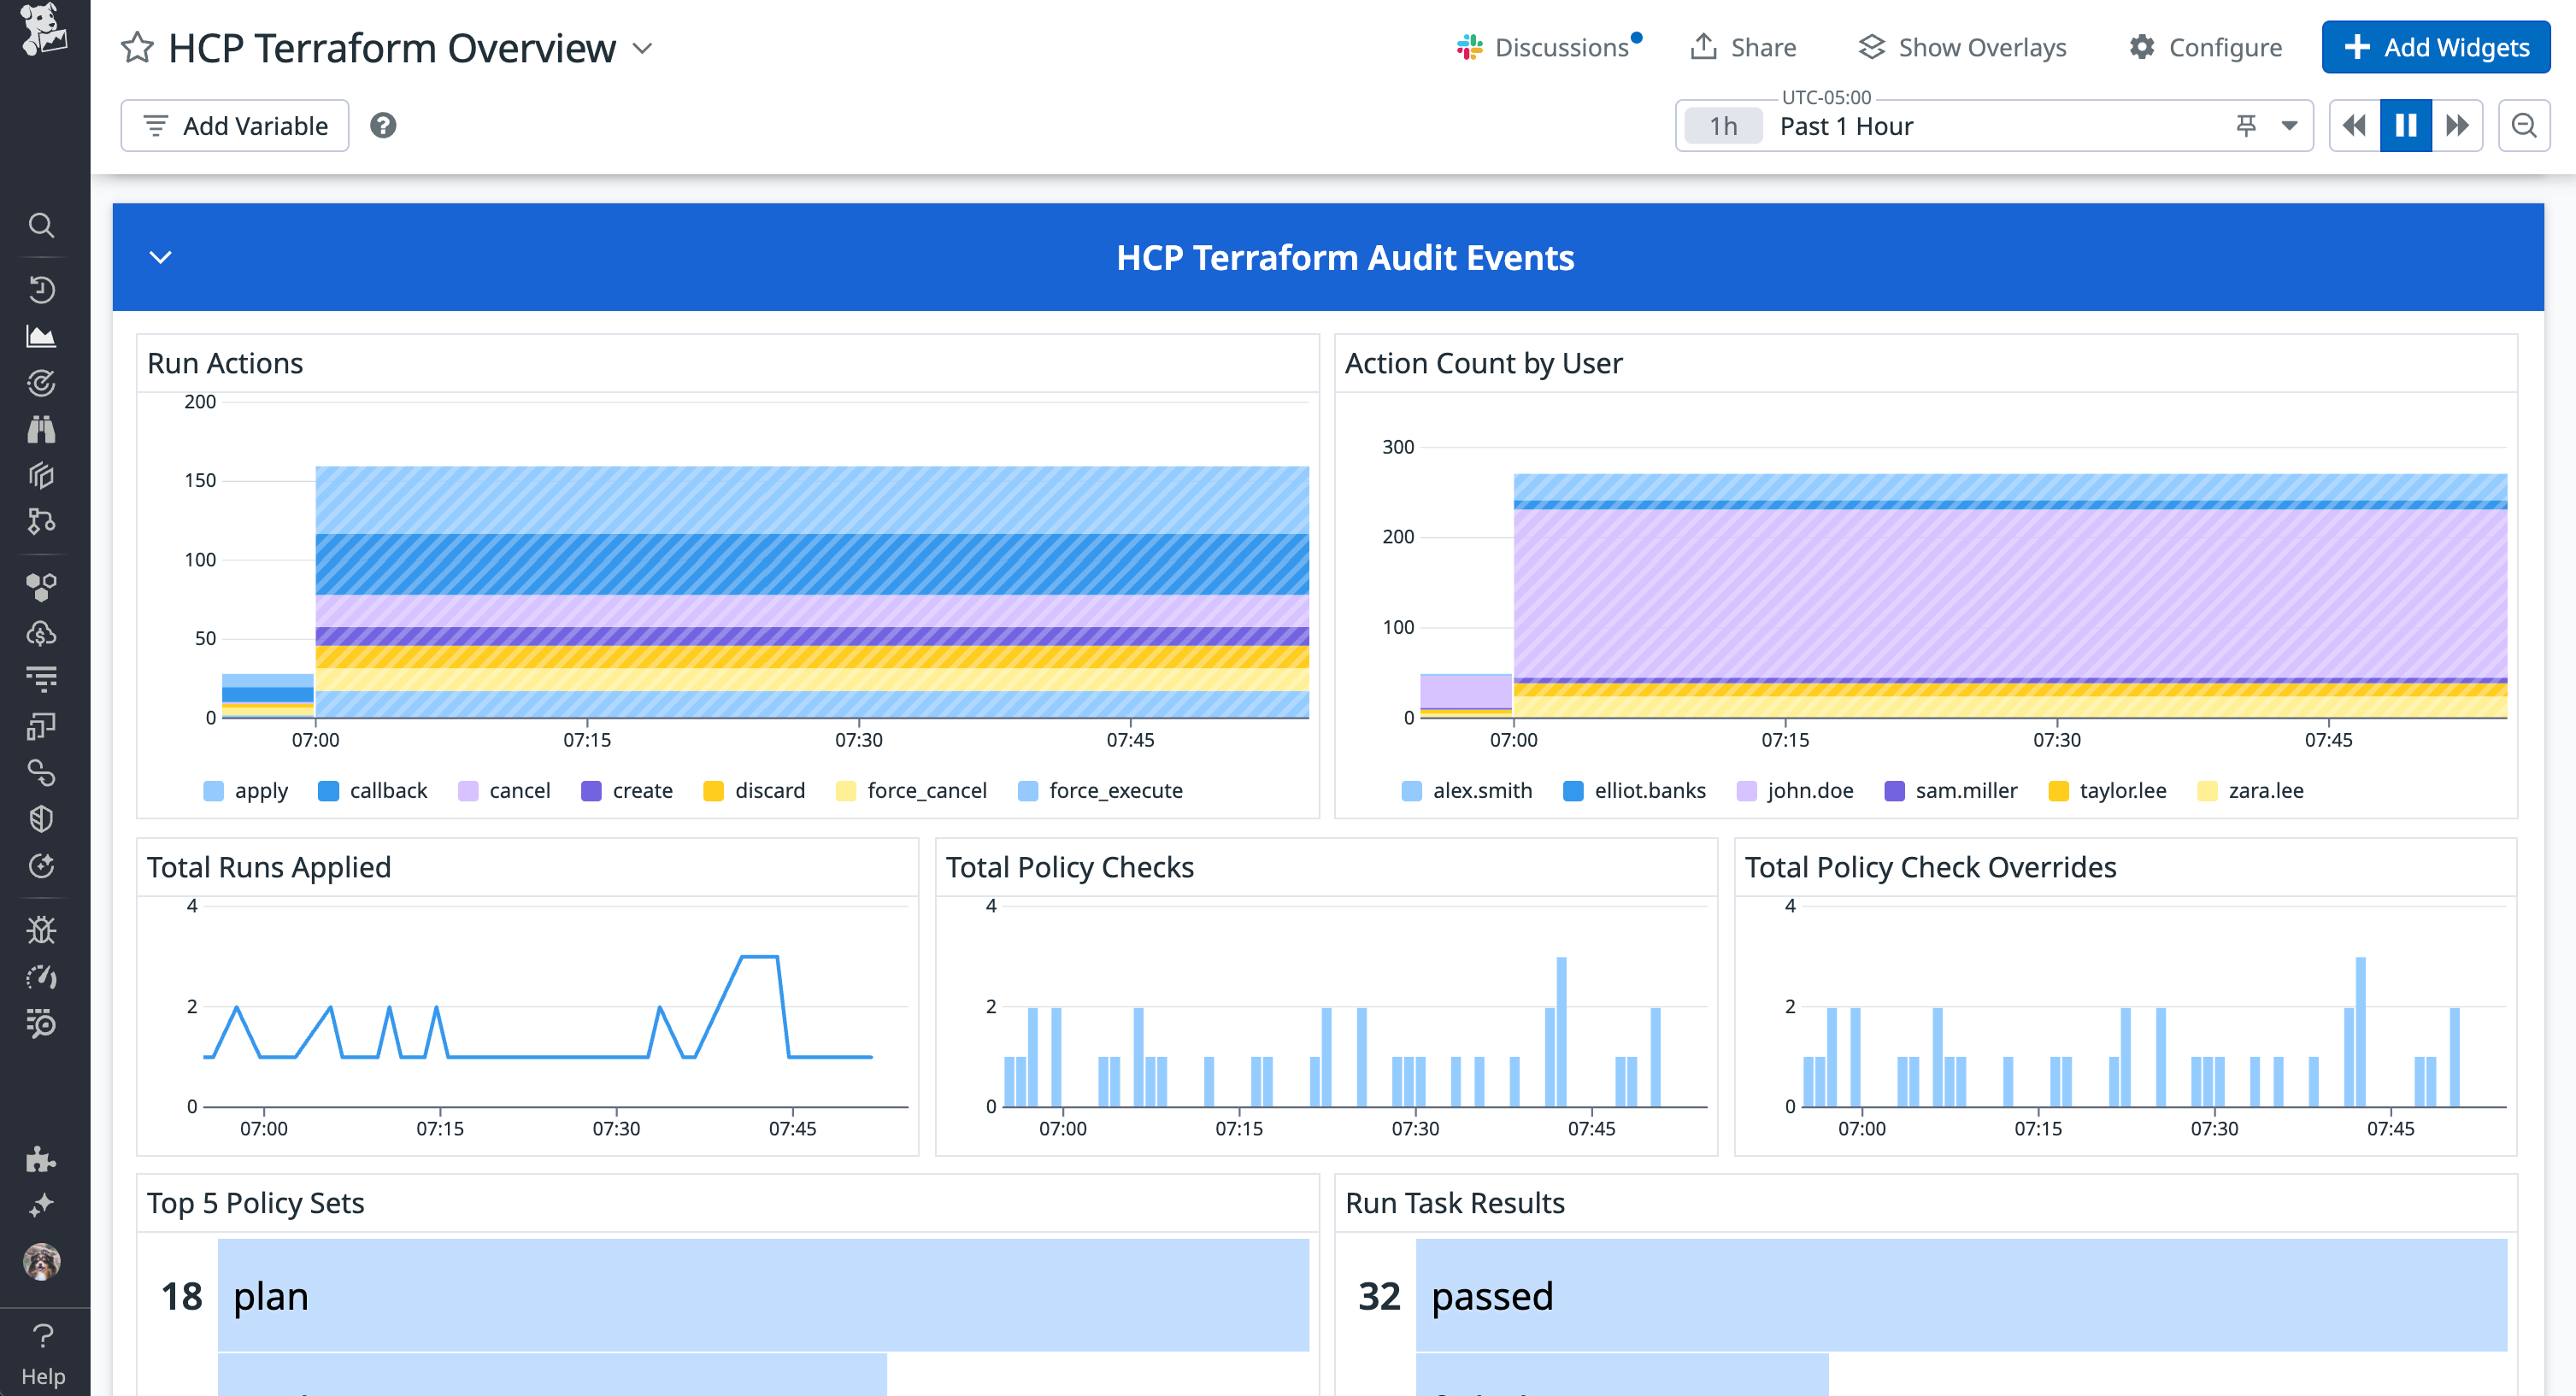Select the shield security icon in sidebar
Screen dimensions: 2576x1396
[42, 819]
